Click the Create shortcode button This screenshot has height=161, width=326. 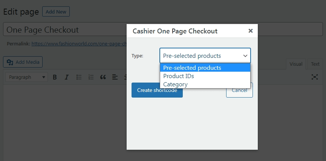(157, 90)
